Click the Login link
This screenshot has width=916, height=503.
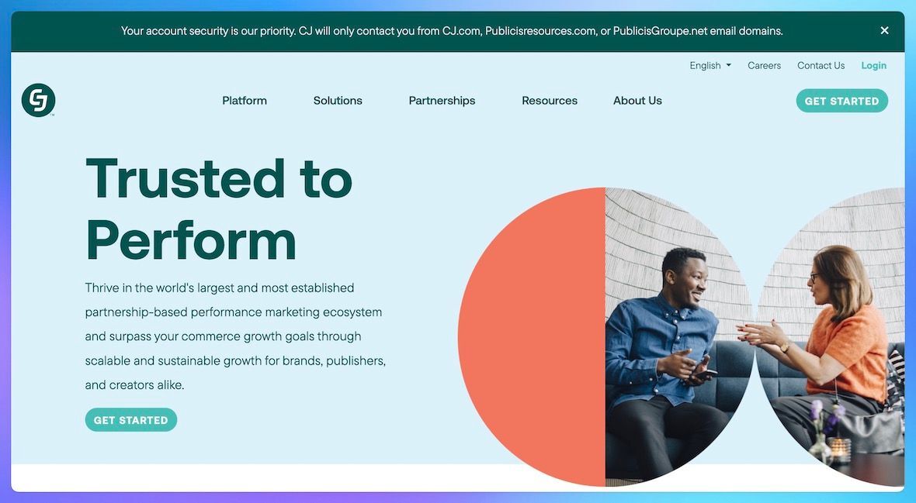[873, 65]
